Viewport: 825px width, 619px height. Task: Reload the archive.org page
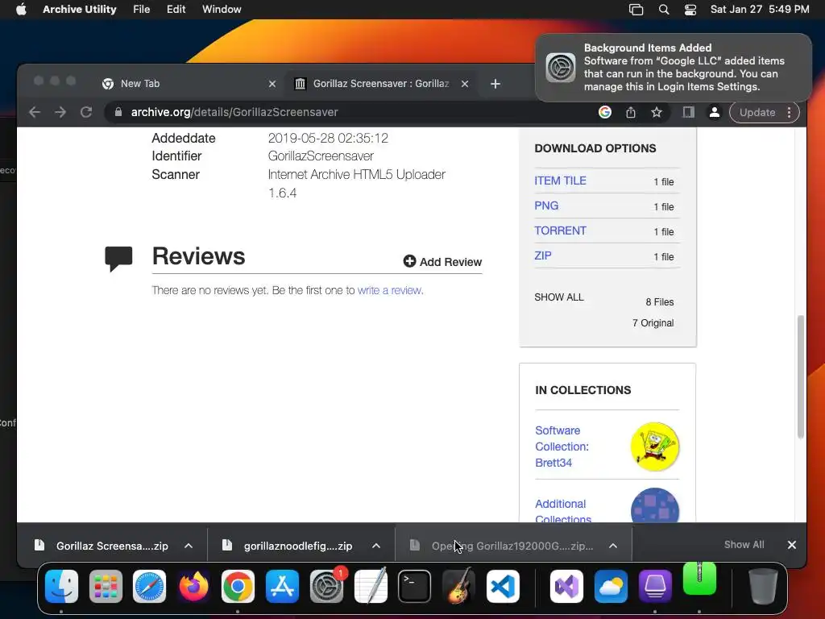click(86, 112)
